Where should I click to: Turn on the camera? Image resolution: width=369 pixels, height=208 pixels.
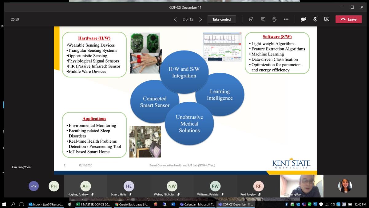pos(304,19)
